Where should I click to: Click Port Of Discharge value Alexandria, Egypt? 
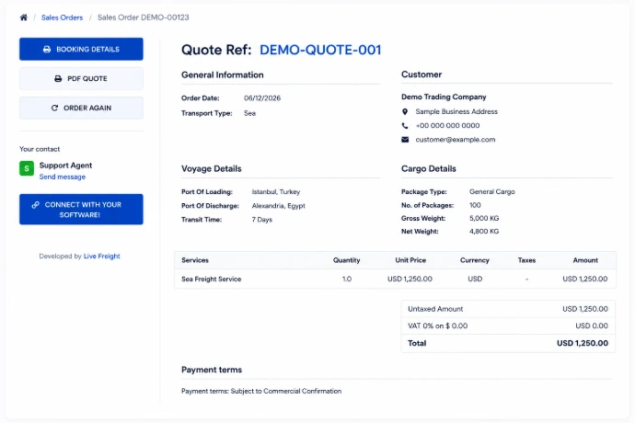tap(278, 206)
